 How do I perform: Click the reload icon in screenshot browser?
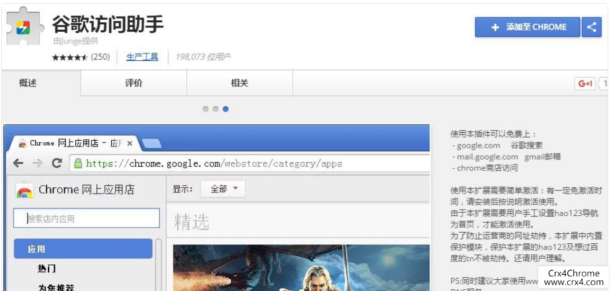[57, 163]
